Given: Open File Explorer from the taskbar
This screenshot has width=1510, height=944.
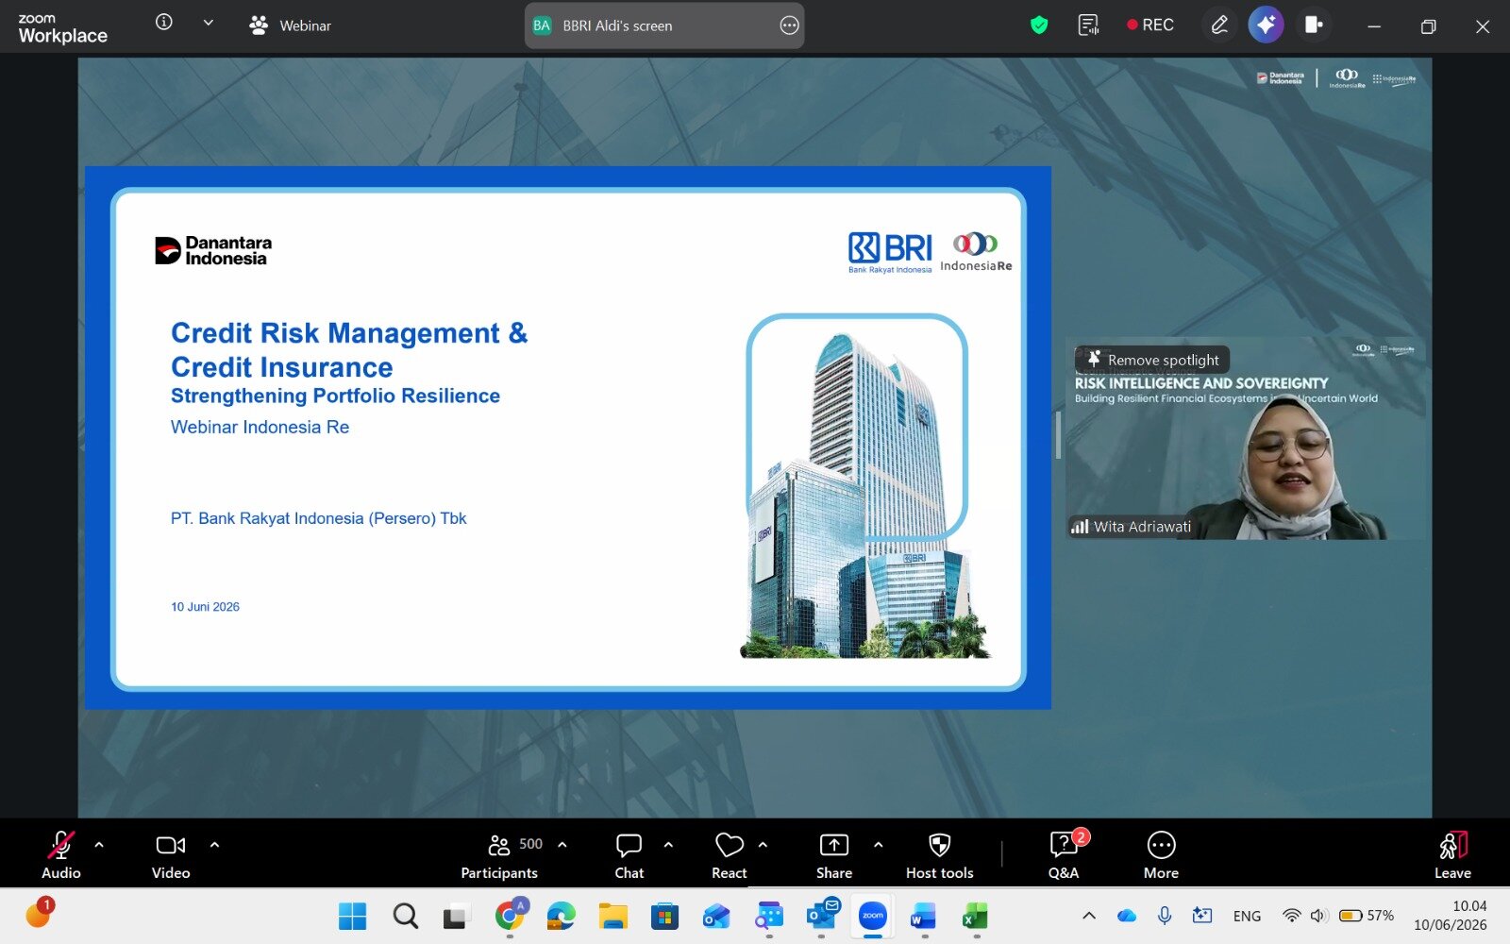Looking at the screenshot, I should click(613, 916).
